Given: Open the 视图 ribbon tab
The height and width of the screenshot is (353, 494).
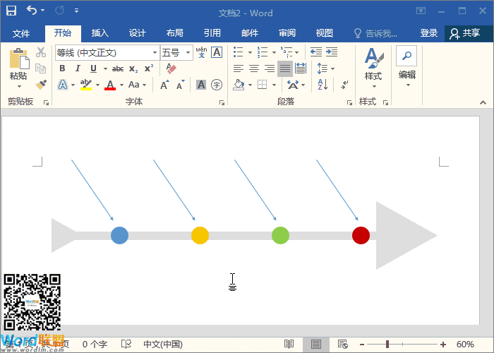Looking at the screenshot, I should pyautogui.click(x=325, y=33).
